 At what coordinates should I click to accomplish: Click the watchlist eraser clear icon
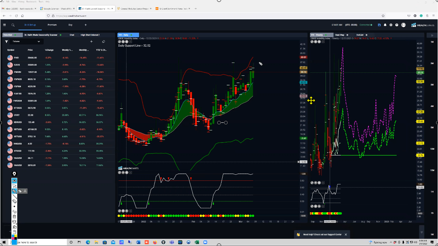[x=103, y=42]
